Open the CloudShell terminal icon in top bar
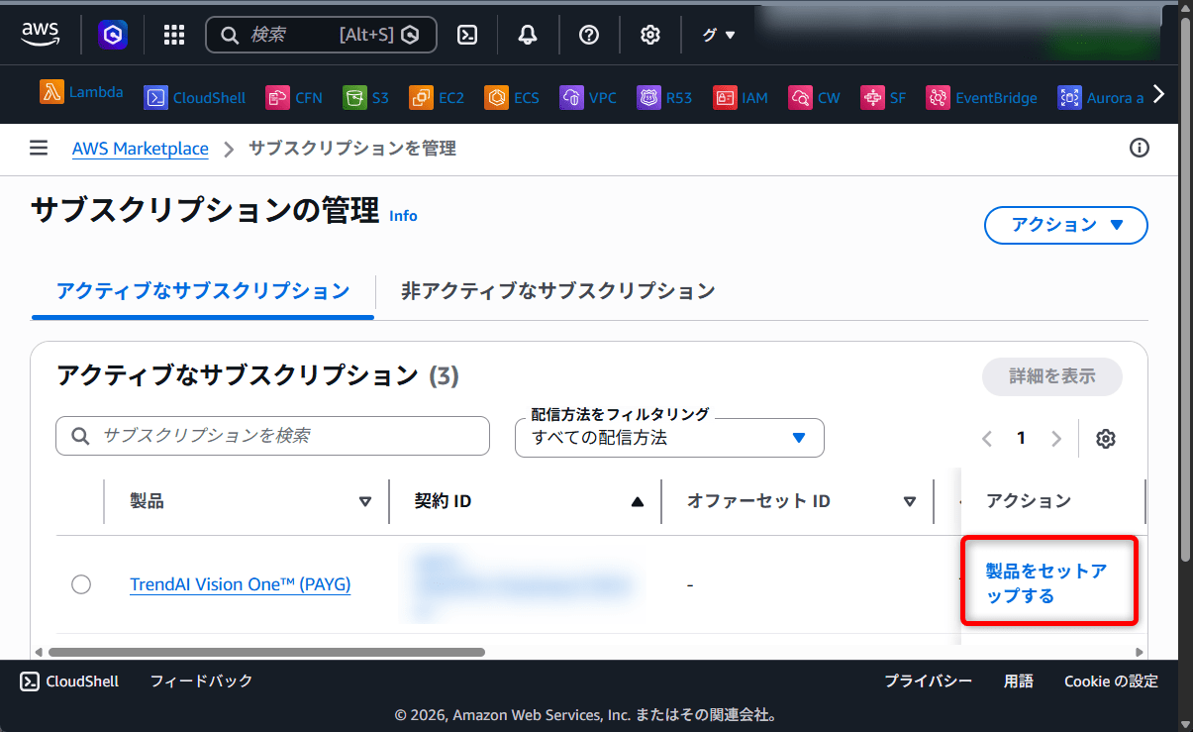The width and height of the screenshot is (1193, 732). (x=467, y=34)
